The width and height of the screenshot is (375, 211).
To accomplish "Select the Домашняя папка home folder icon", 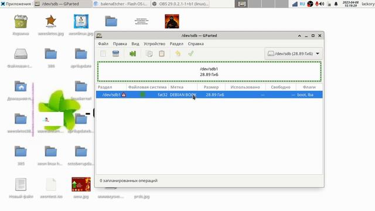I will tap(21, 86).
